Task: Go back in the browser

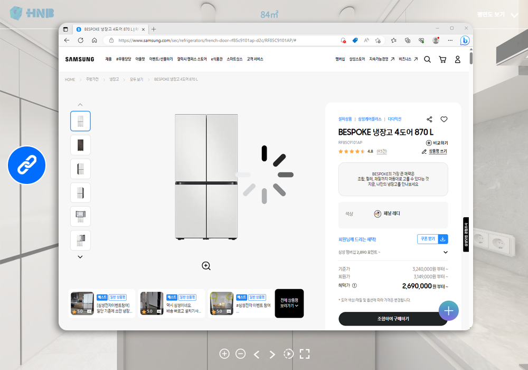Action: [x=67, y=41]
